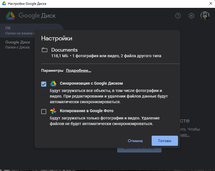Open the help question mark icon
Image resolution: width=215 pixels, height=171 pixels.
coord(178,16)
